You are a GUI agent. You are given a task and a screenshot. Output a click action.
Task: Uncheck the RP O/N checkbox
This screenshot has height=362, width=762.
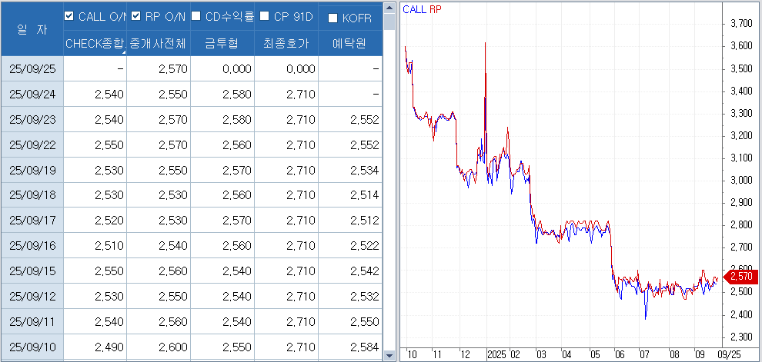click(x=136, y=17)
